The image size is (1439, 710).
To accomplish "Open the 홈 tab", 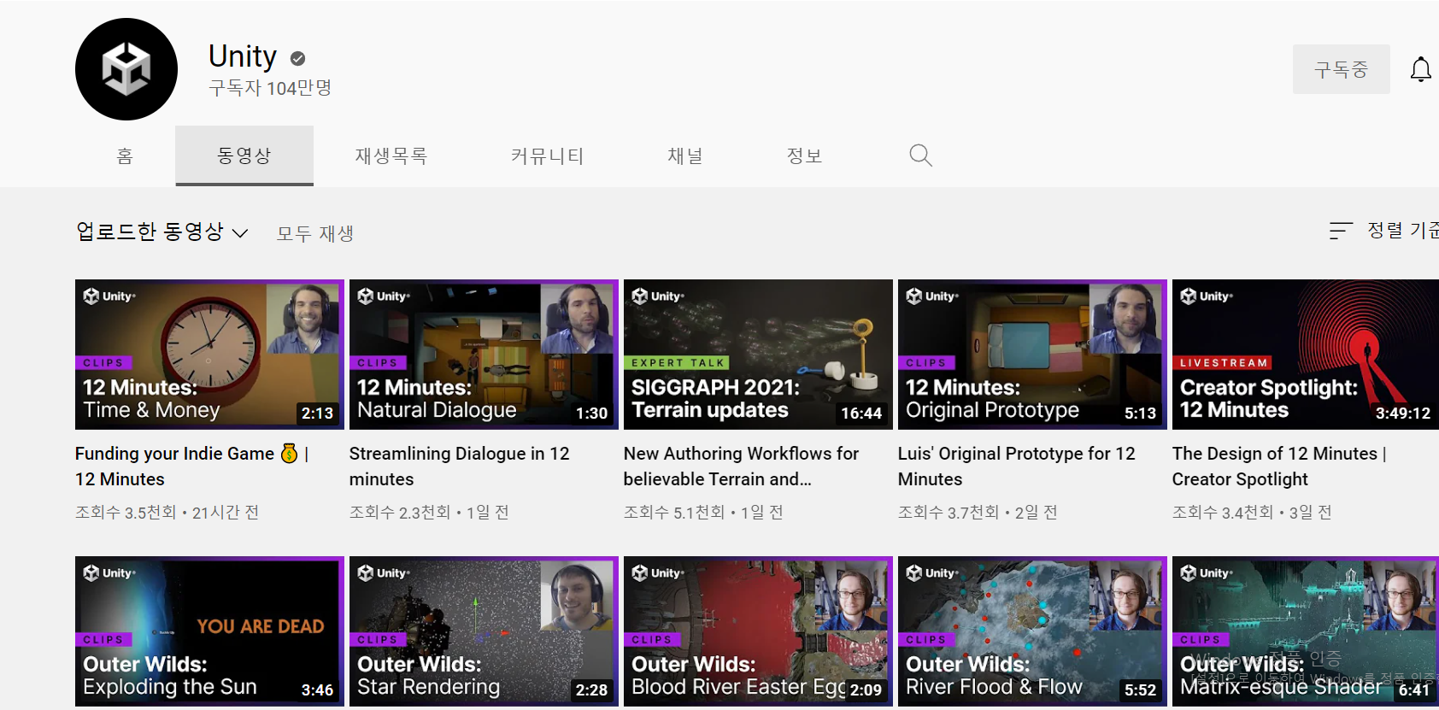I will pos(125,155).
